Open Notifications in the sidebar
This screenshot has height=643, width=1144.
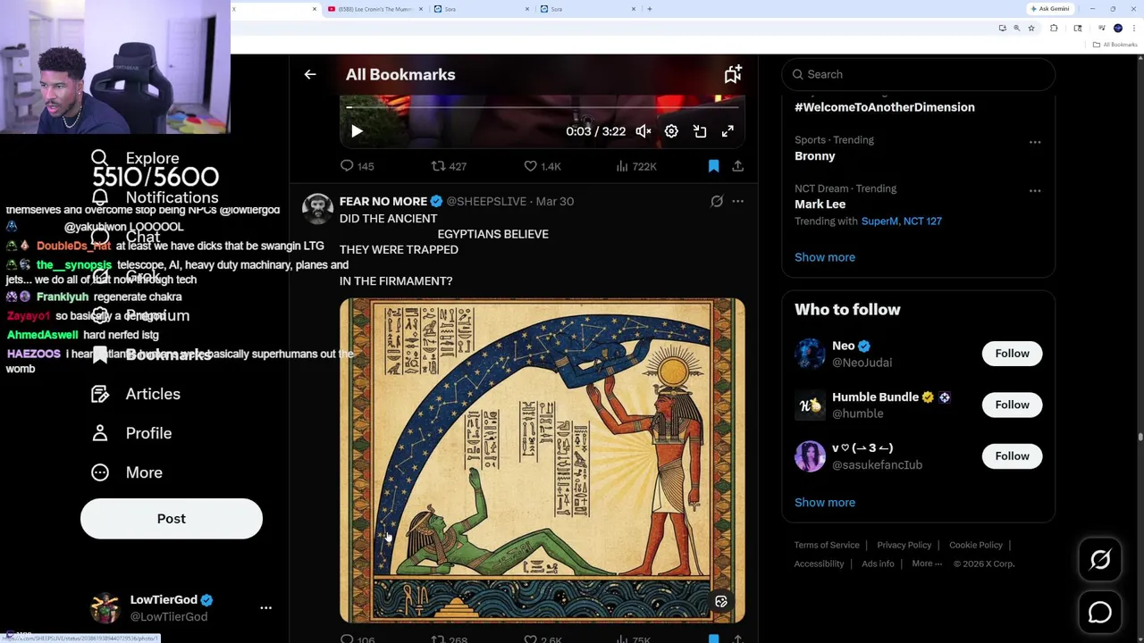156,197
